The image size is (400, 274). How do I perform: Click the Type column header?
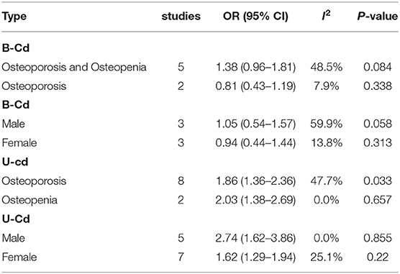14,17
